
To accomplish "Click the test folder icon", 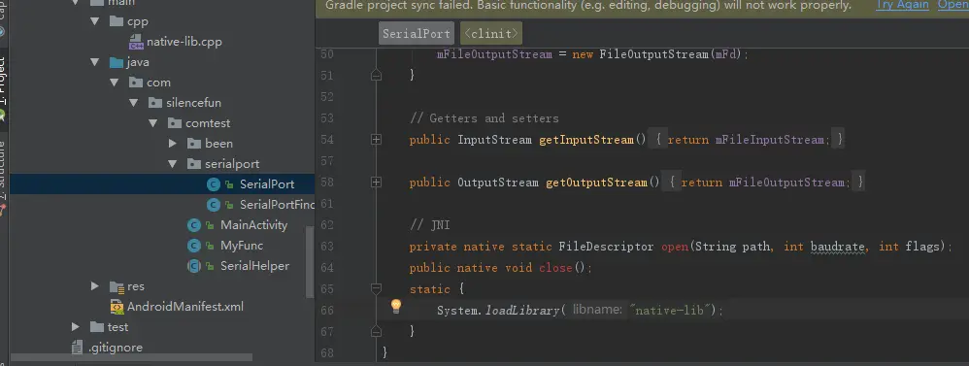I will click(x=97, y=326).
